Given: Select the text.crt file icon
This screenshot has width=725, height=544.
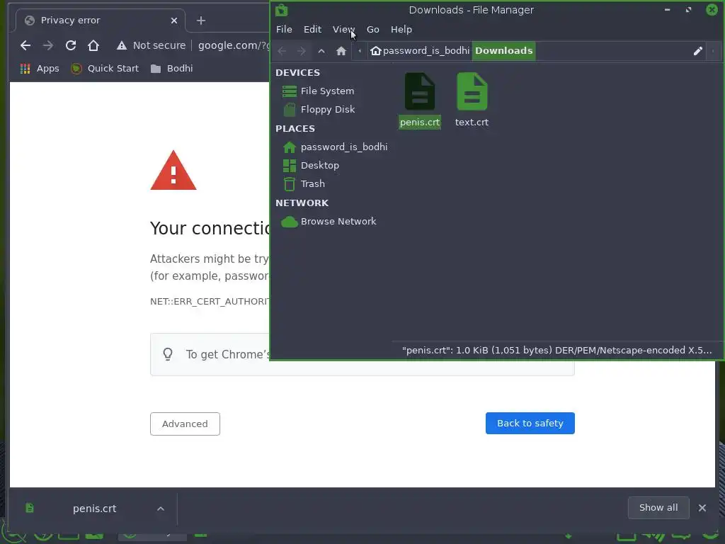Looking at the screenshot, I should [x=472, y=91].
